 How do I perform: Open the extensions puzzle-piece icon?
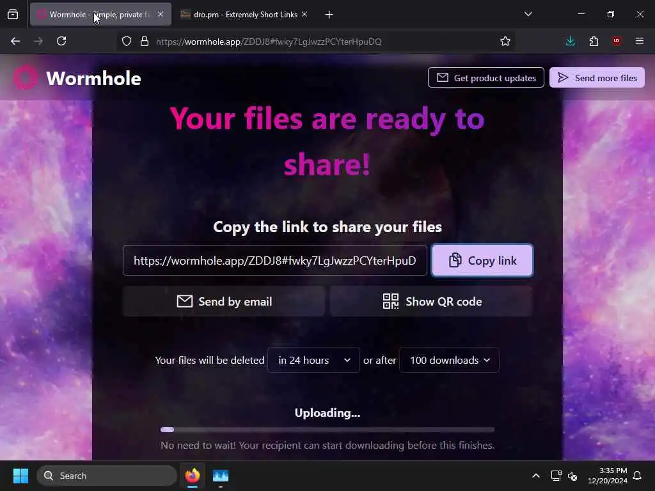pyautogui.click(x=594, y=41)
